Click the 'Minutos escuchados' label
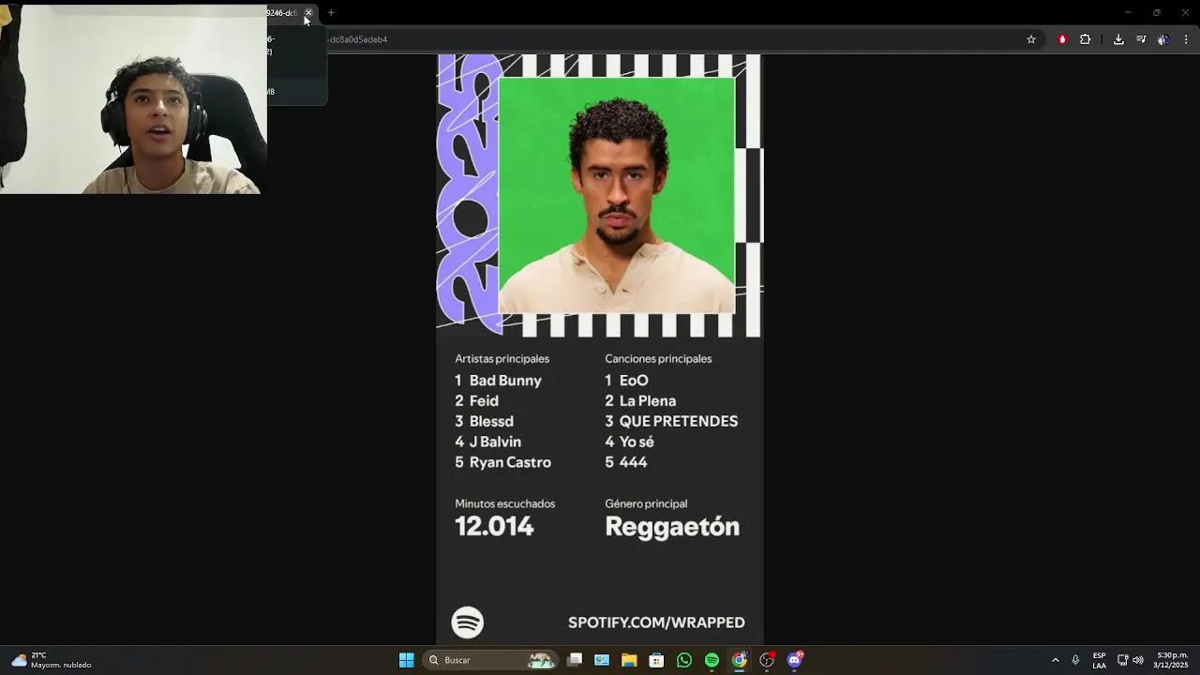 tap(505, 504)
